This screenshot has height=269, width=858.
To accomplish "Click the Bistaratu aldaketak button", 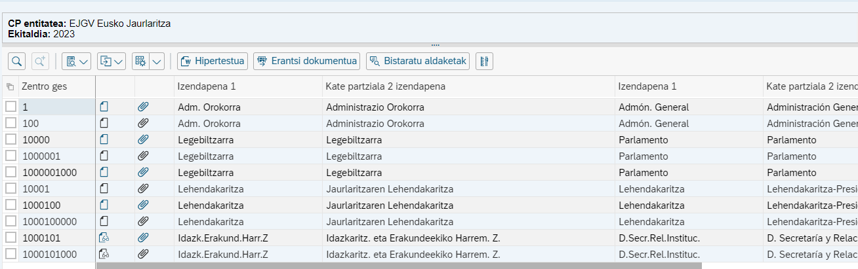I will (x=418, y=62).
